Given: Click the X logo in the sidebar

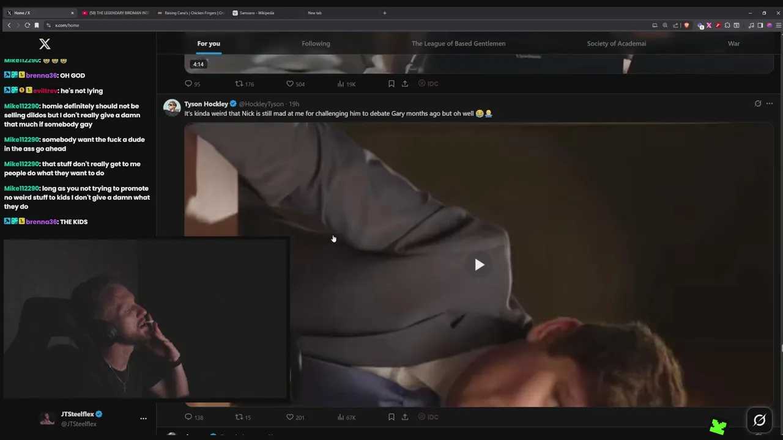Looking at the screenshot, I should [45, 43].
